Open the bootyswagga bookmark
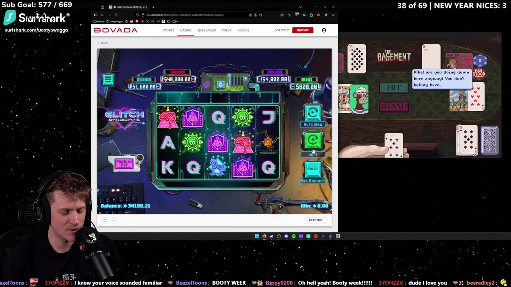Image resolution: width=511 pixels, height=287 pixels. (x=115, y=22)
